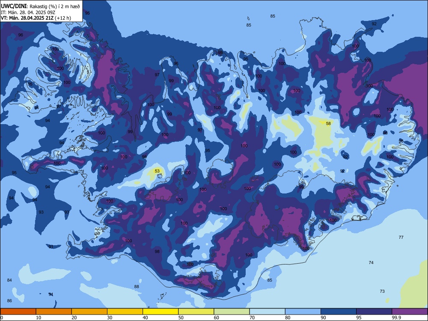Click the 70–80 pale blue legend swatch
This screenshot has width=428, height=321.
[x=267, y=312]
